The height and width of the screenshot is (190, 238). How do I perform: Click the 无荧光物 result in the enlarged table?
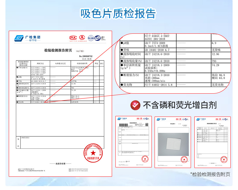pyautogui.click(x=218, y=85)
